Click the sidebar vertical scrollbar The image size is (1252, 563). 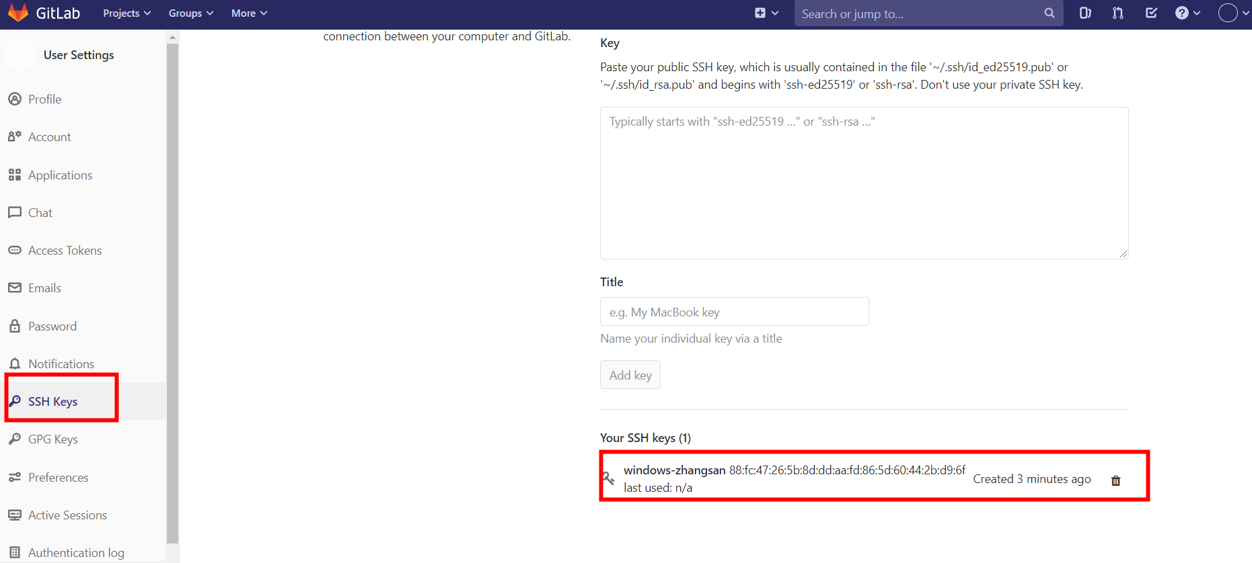[x=172, y=293]
